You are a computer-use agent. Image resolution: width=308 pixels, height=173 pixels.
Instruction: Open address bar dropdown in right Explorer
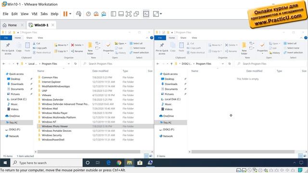click(x=222, y=64)
